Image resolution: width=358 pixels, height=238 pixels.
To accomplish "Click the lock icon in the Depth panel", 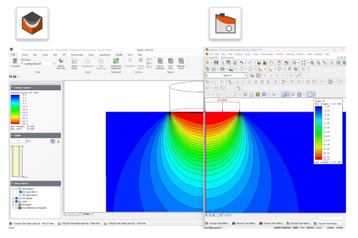I will pos(58,141).
